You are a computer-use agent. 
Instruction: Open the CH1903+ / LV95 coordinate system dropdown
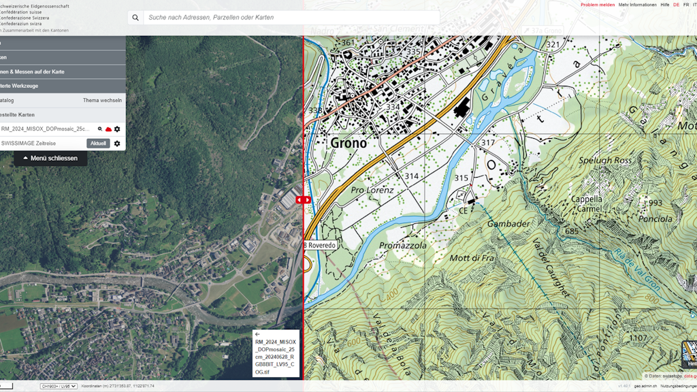(58, 386)
